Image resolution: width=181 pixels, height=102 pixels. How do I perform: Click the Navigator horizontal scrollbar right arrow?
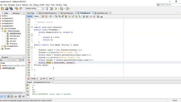coord(24,93)
